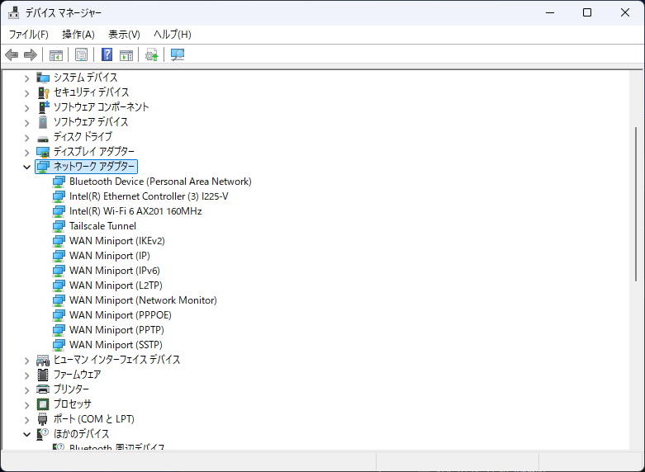Collapse the ほかのデバイス category
This screenshot has height=472, width=645.
26,434
